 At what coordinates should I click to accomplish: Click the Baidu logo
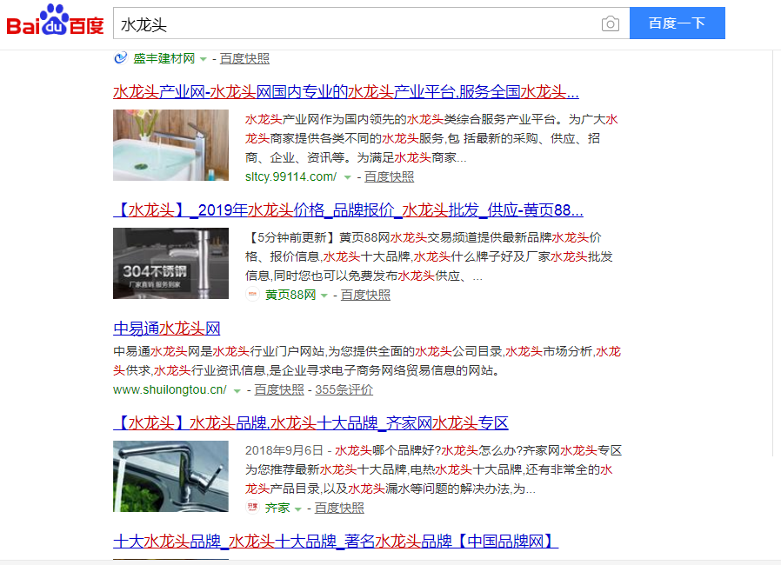pos(56,22)
